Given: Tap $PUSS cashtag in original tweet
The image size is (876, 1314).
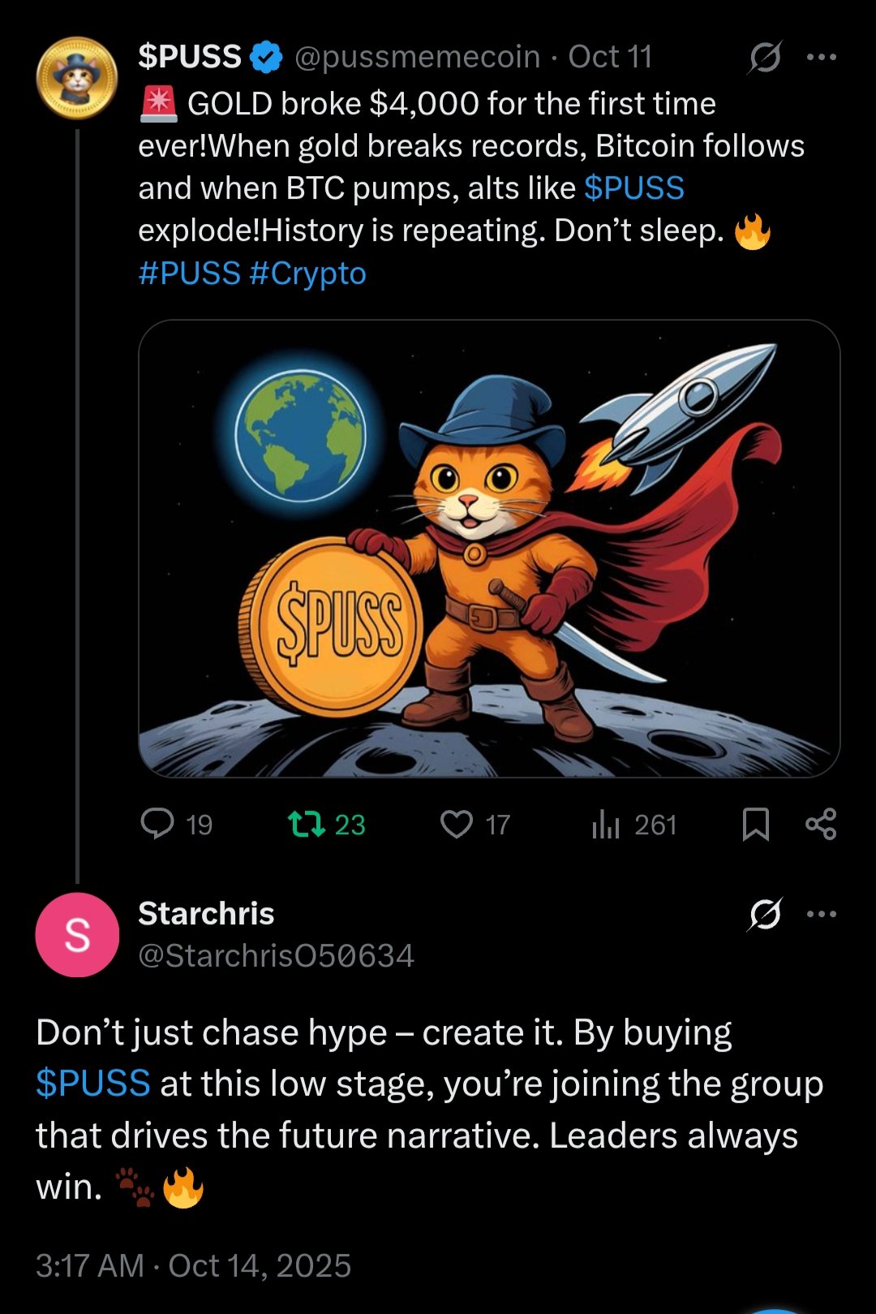Looking at the screenshot, I should point(634,188).
